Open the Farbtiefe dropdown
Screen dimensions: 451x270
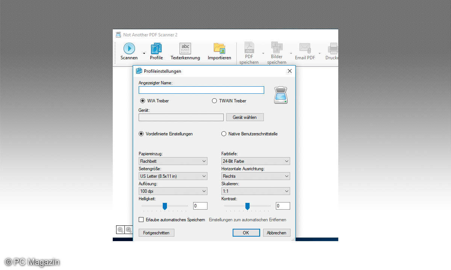(256, 161)
